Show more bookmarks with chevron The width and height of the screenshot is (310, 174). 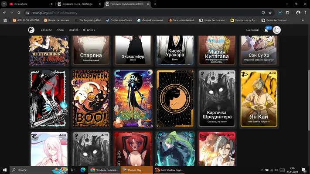click(x=303, y=20)
